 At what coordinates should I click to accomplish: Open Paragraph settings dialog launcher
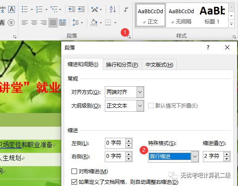coord(129,37)
